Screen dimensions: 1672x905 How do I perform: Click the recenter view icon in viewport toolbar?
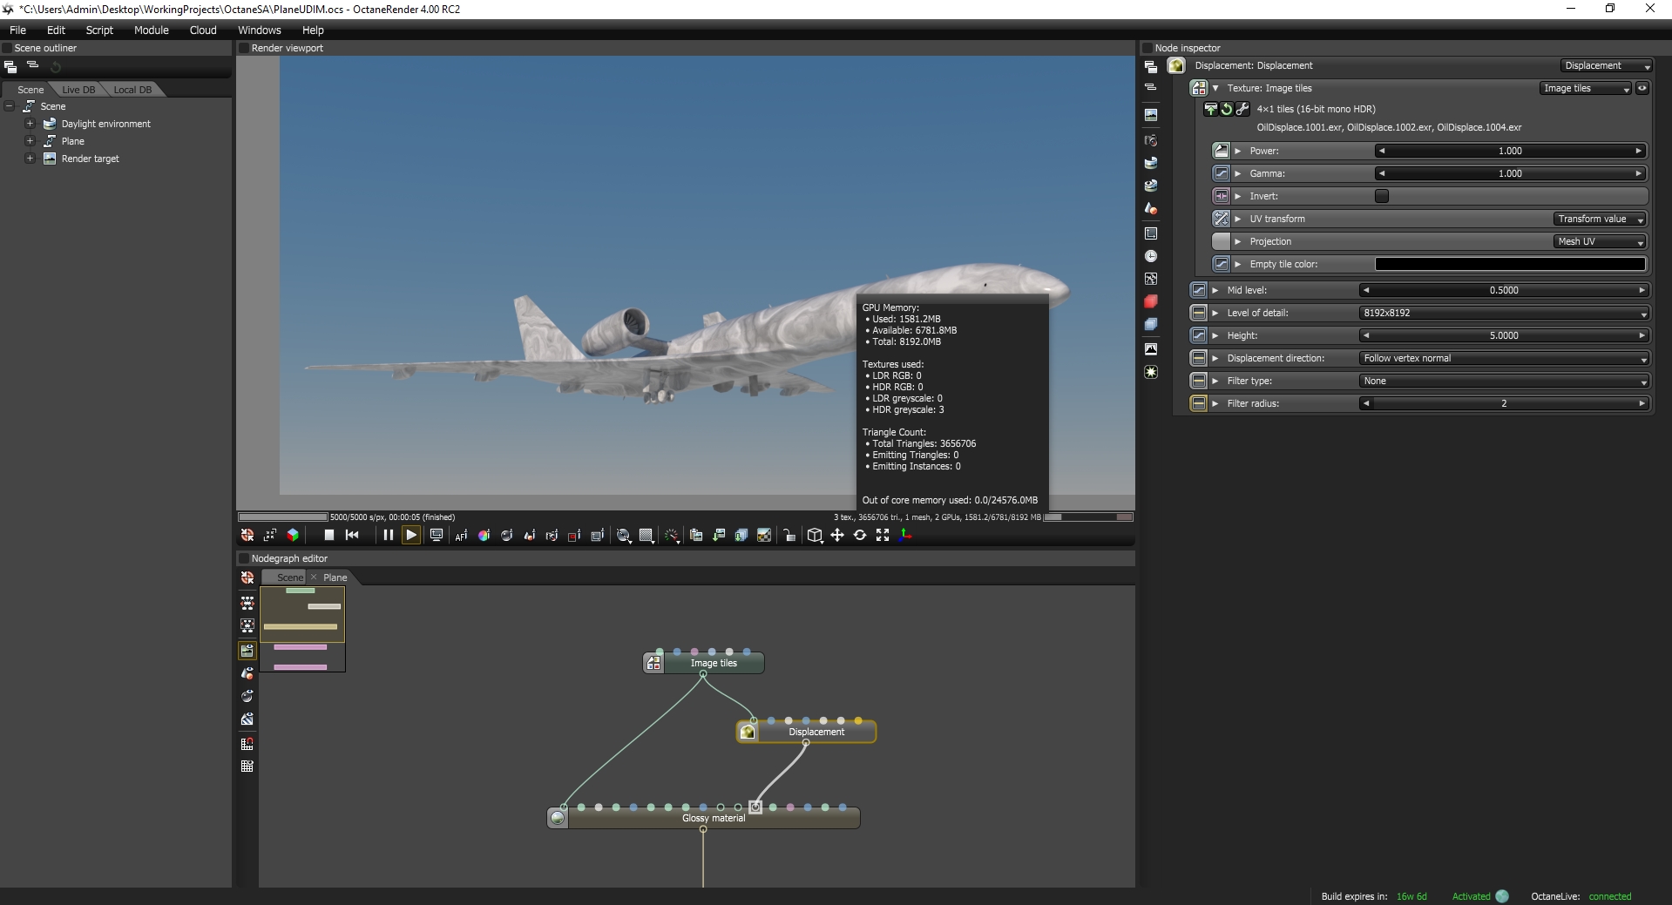coord(247,535)
